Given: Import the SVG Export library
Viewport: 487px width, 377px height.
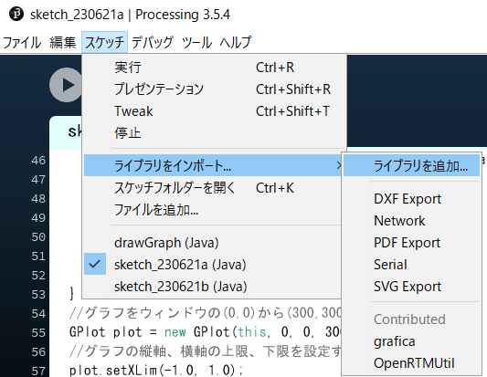Looking at the screenshot, I should (x=411, y=287).
